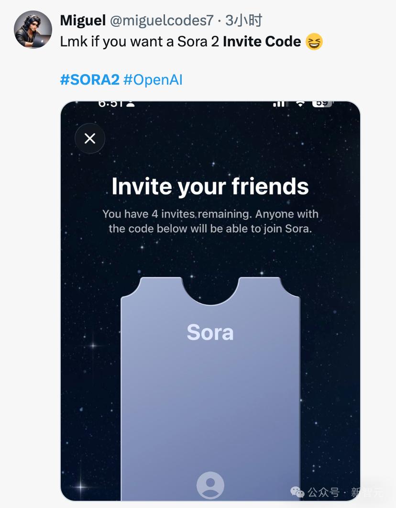Close the invite screen with X button

click(90, 139)
